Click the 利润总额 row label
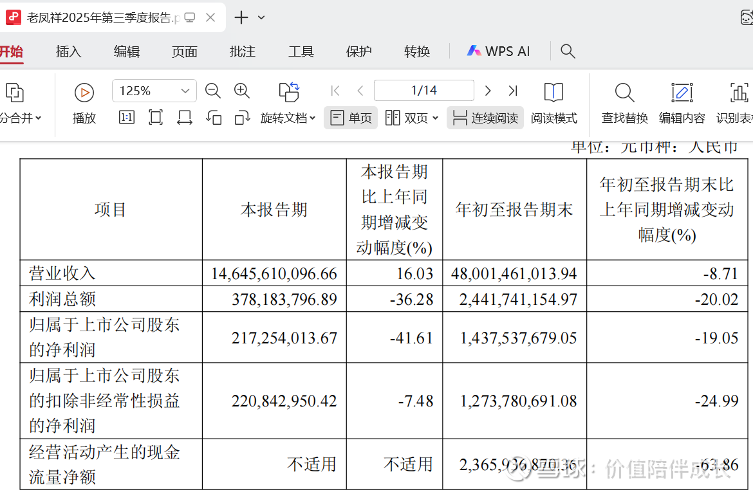The width and height of the screenshot is (753, 492). coord(62,299)
